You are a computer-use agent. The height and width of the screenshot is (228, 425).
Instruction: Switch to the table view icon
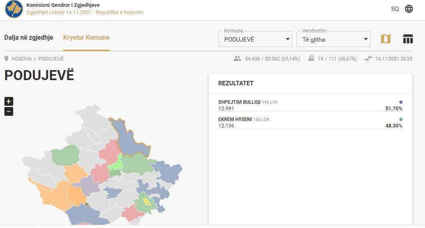408,39
